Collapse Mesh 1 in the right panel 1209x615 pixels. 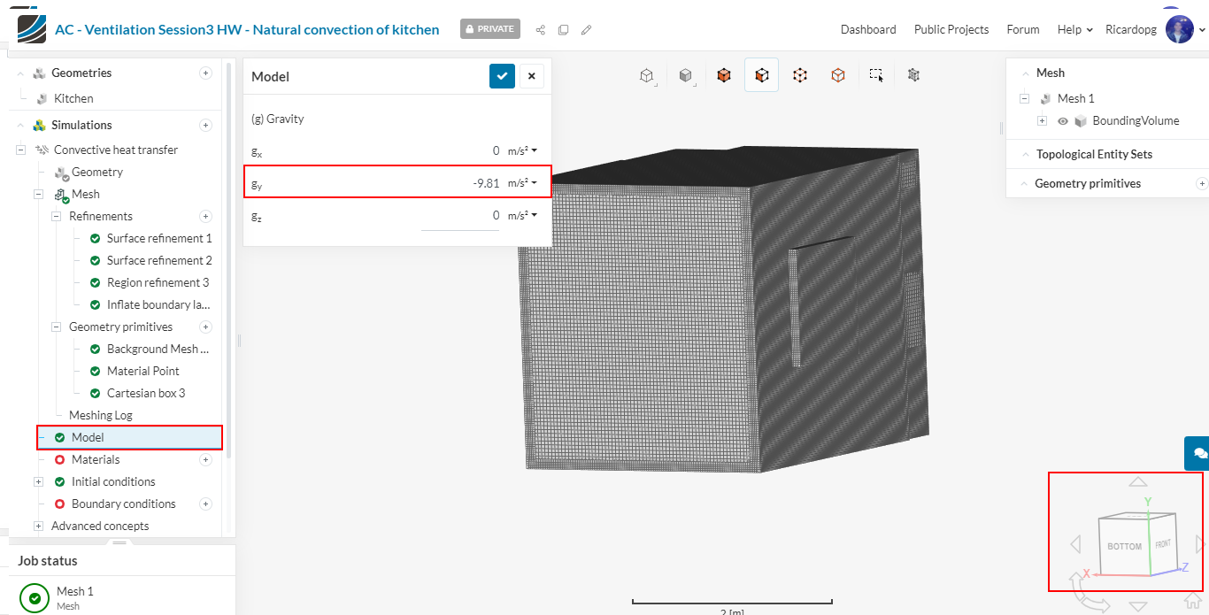[1024, 99]
